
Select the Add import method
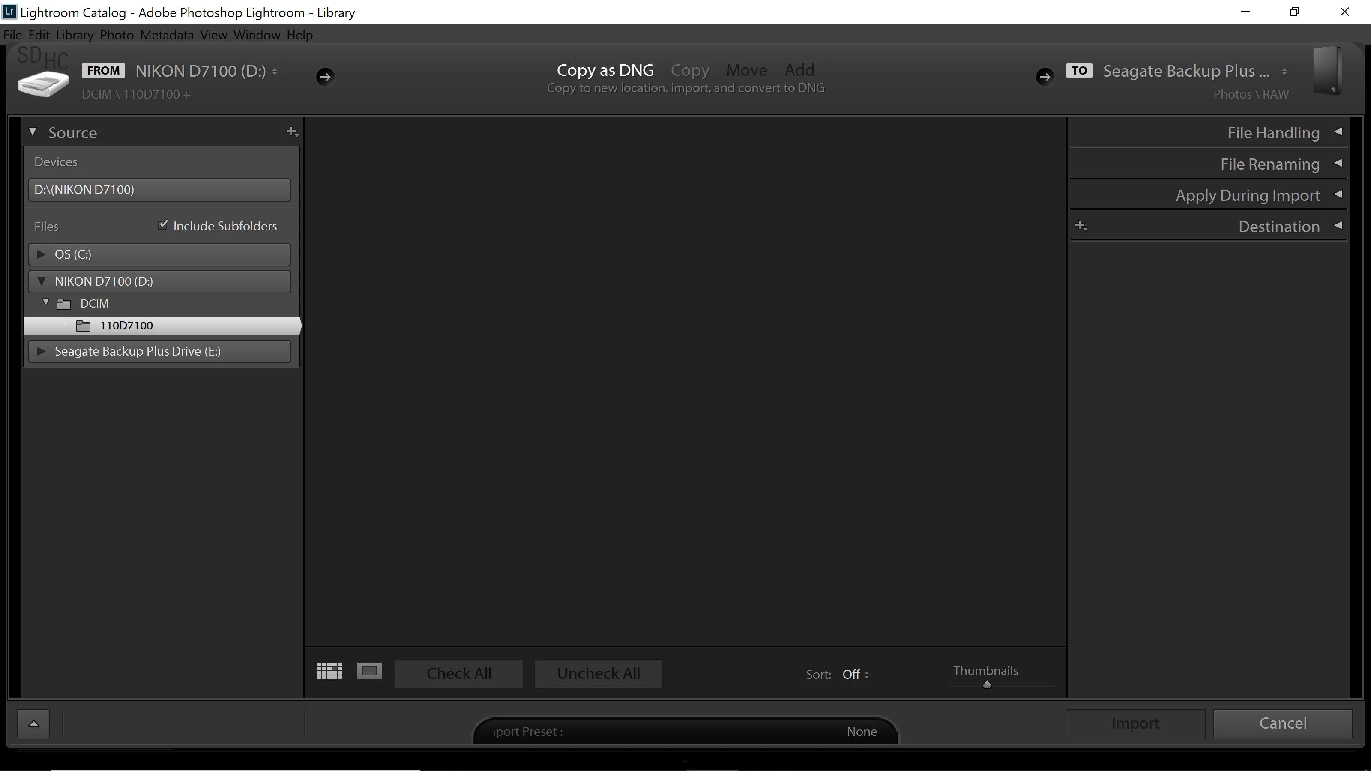pos(799,70)
